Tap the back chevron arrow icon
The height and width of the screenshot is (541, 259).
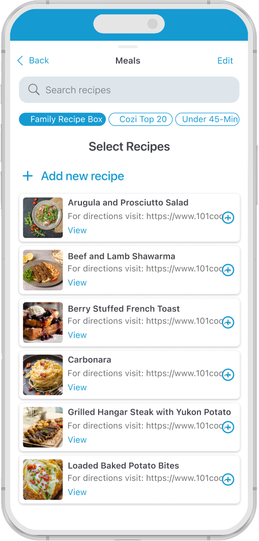tap(20, 61)
